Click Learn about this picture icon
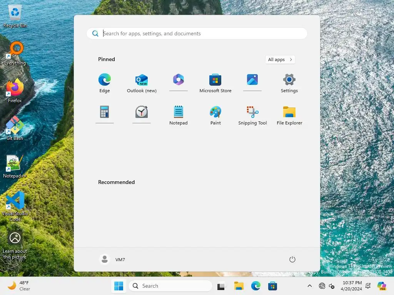This screenshot has height=295, width=394. click(x=15, y=245)
